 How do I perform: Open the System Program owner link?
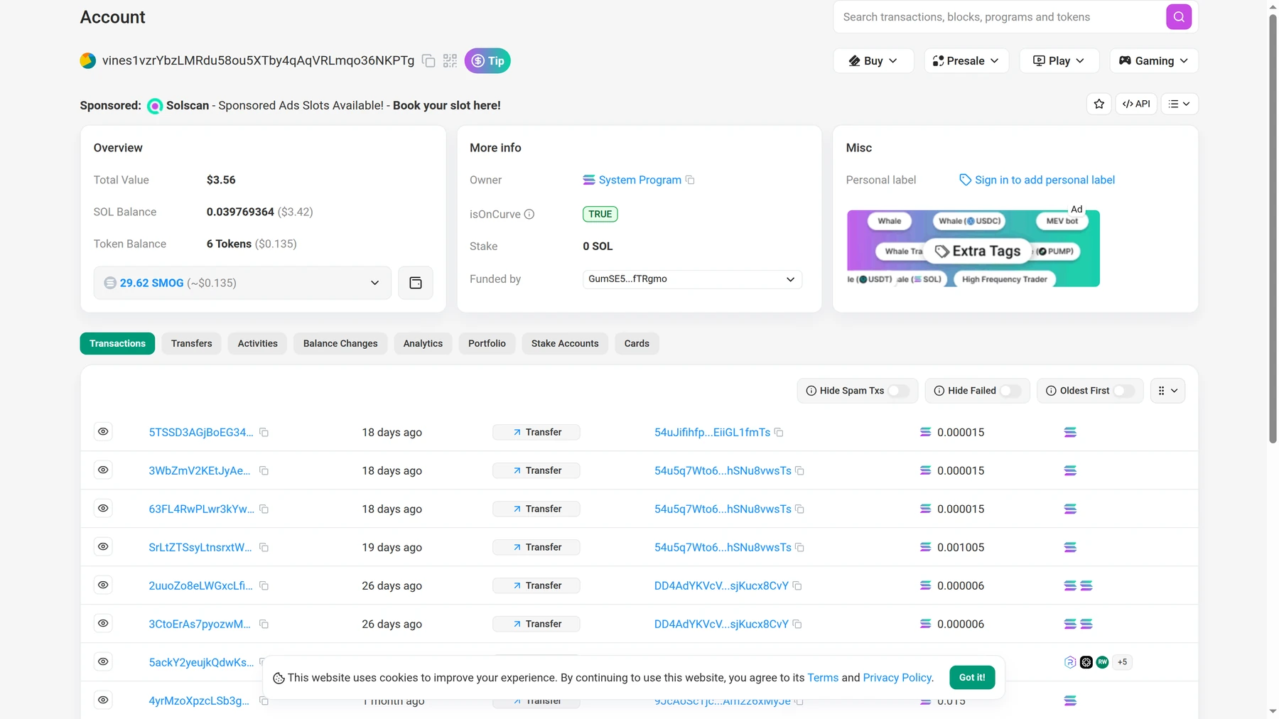(639, 180)
